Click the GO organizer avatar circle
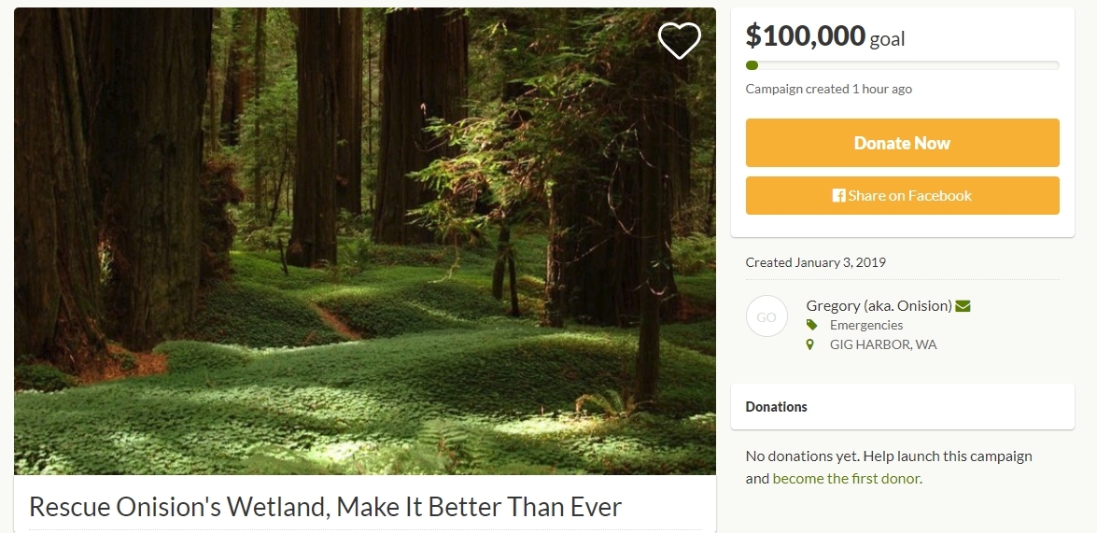This screenshot has width=1097, height=533. pyautogui.click(x=766, y=316)
